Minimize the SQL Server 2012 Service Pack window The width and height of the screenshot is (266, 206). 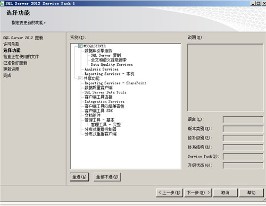[x=253, y=3]
